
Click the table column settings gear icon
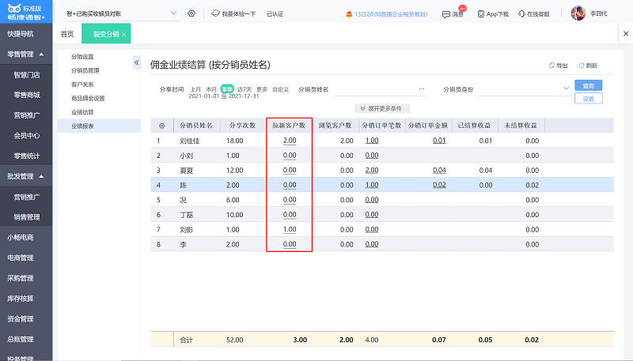(162, 125)
